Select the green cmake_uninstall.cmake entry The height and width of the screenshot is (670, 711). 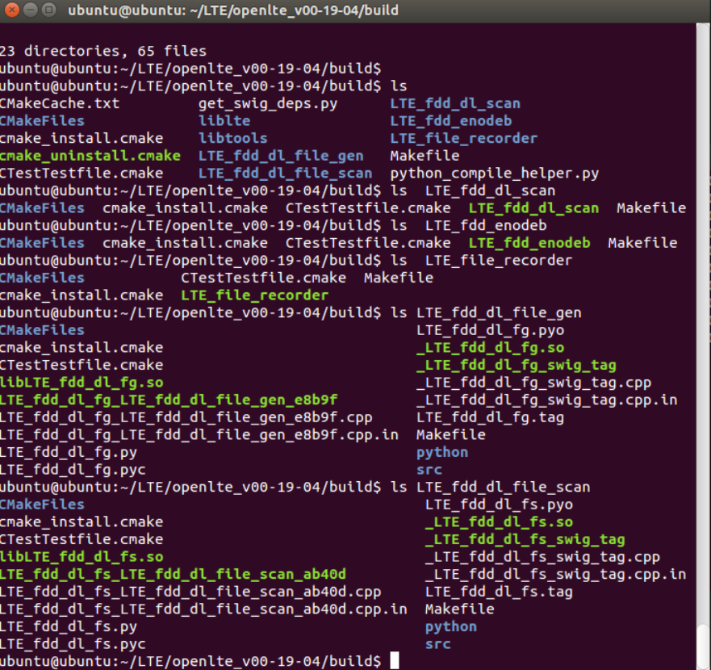[90, 156]
